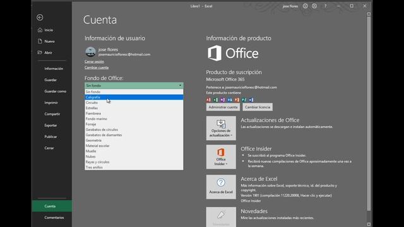Click the teal Publisher app icon
Viewport: 404px width, 227px height.
244,100
